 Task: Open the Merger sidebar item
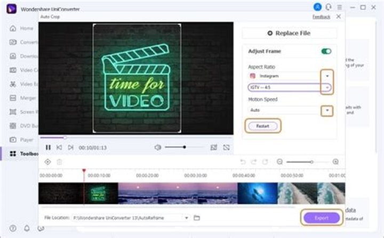23,98
